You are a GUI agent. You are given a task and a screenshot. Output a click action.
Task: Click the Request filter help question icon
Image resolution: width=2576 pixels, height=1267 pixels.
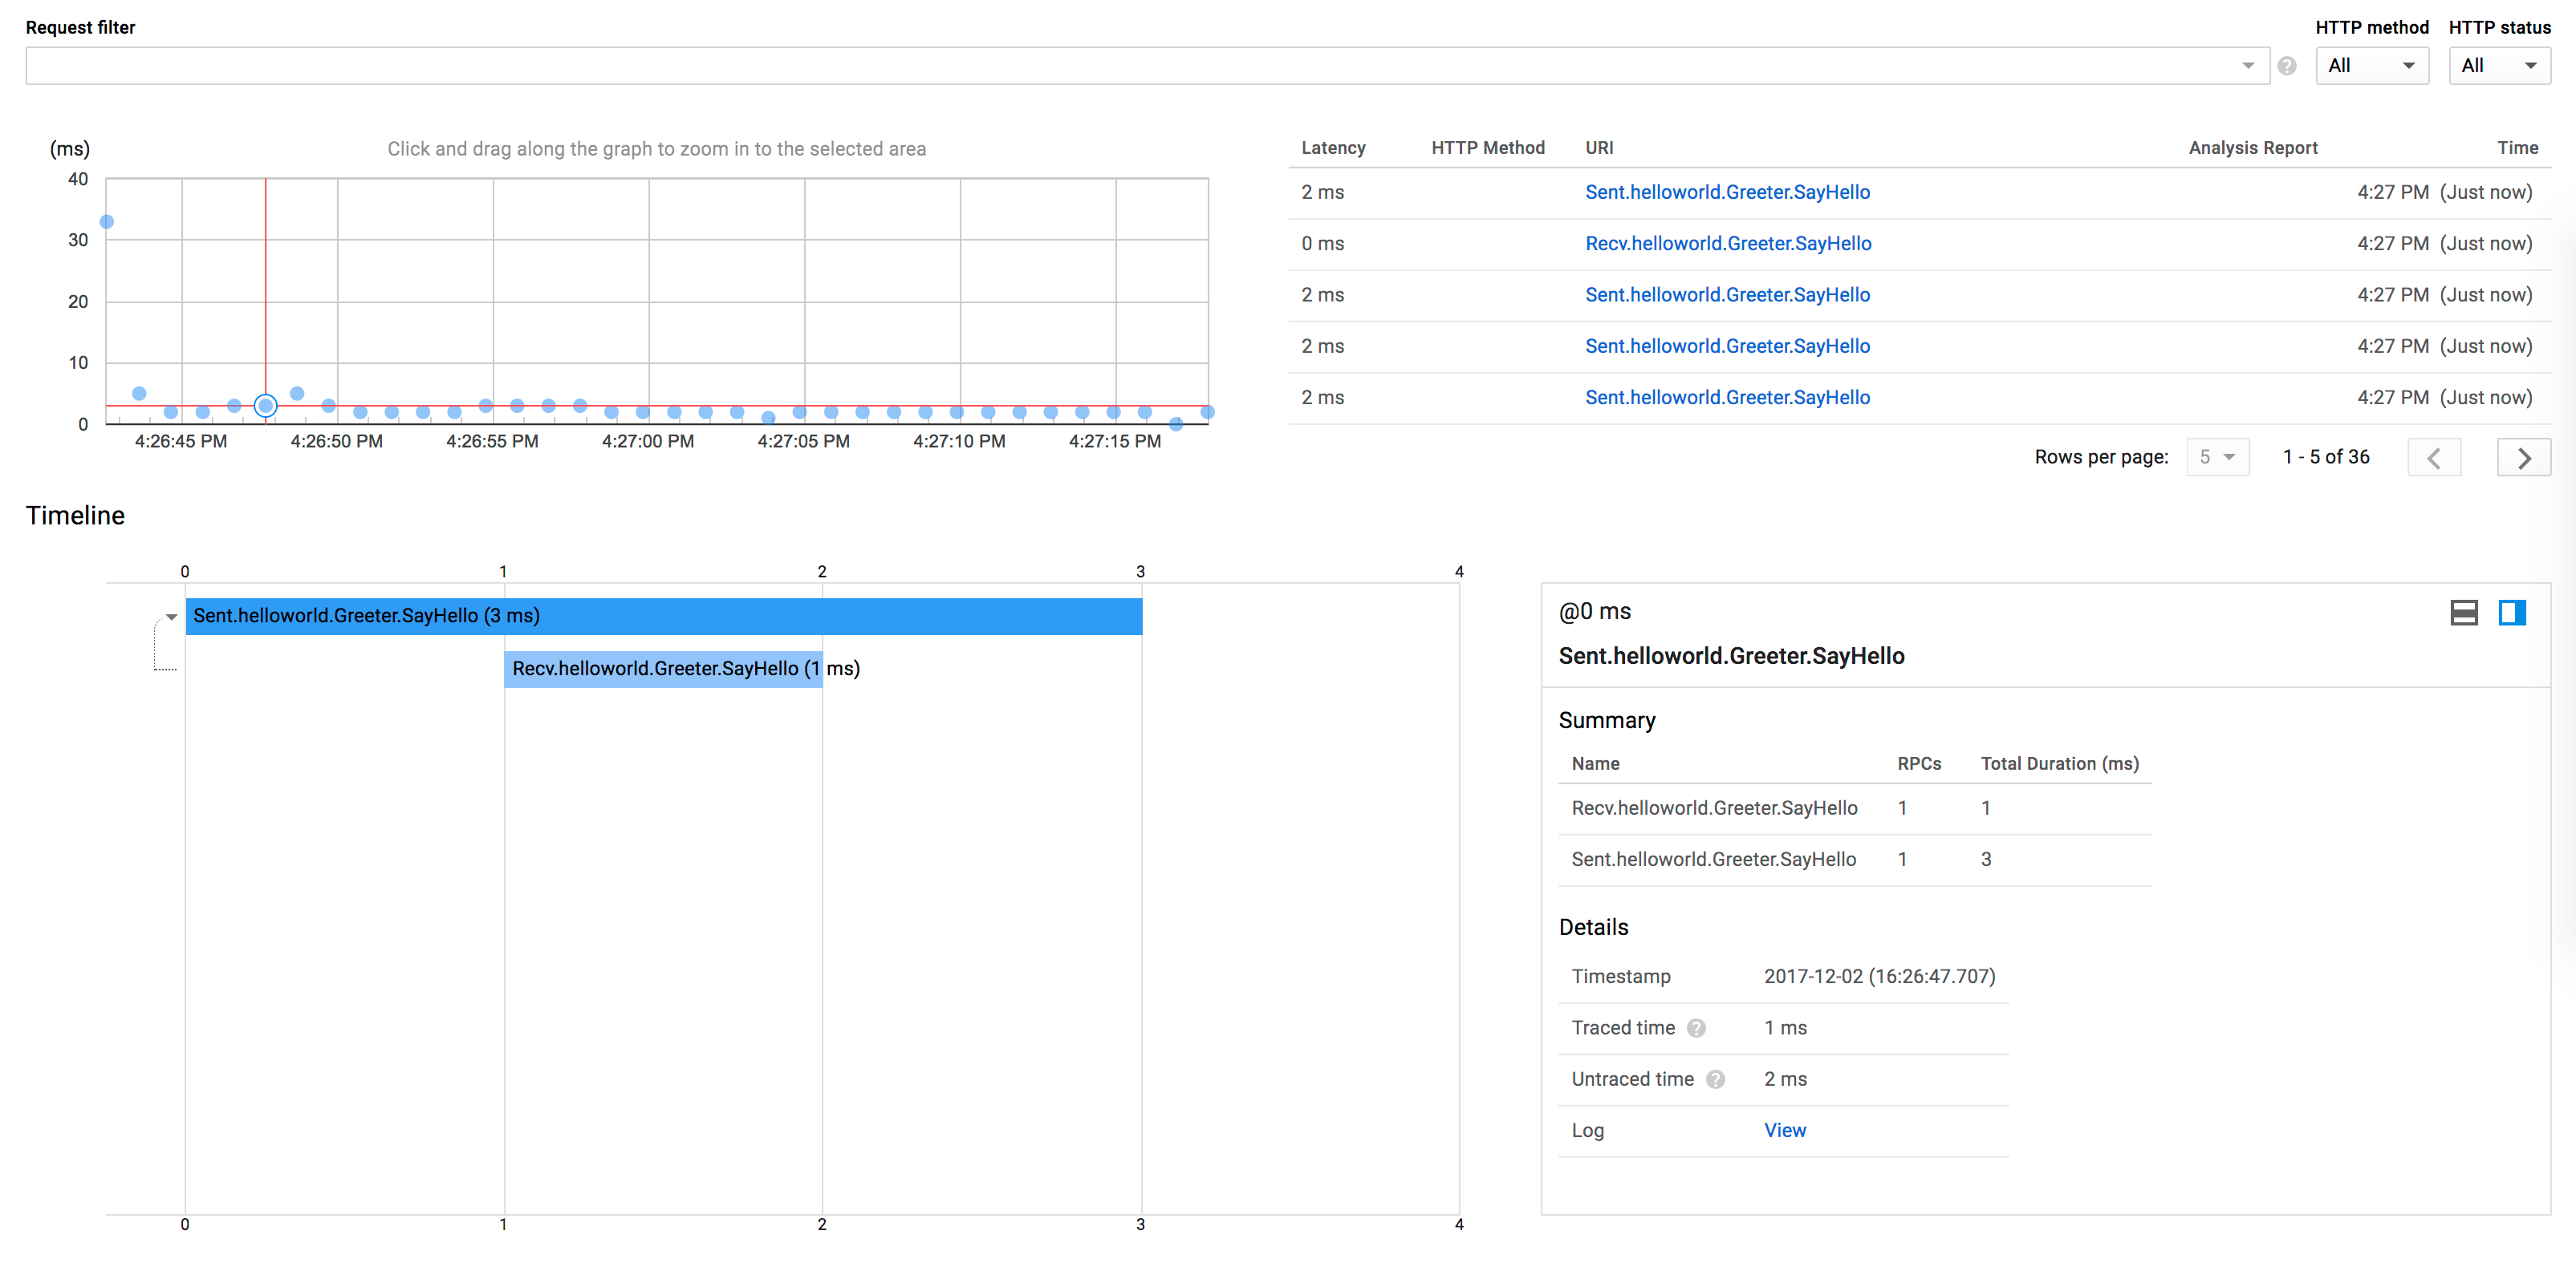click(2286, 66)
